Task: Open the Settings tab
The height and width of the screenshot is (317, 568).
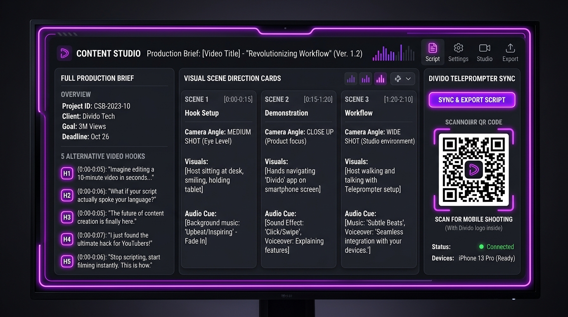Action: (x=458, y=53)
